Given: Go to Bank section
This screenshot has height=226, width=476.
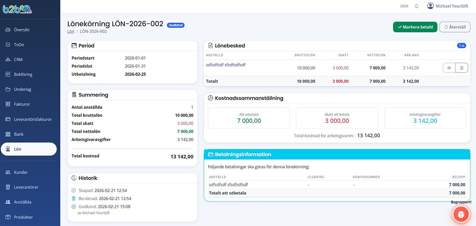Looking at the screenshot, I should pyautogui.click(x=18, y=134).
